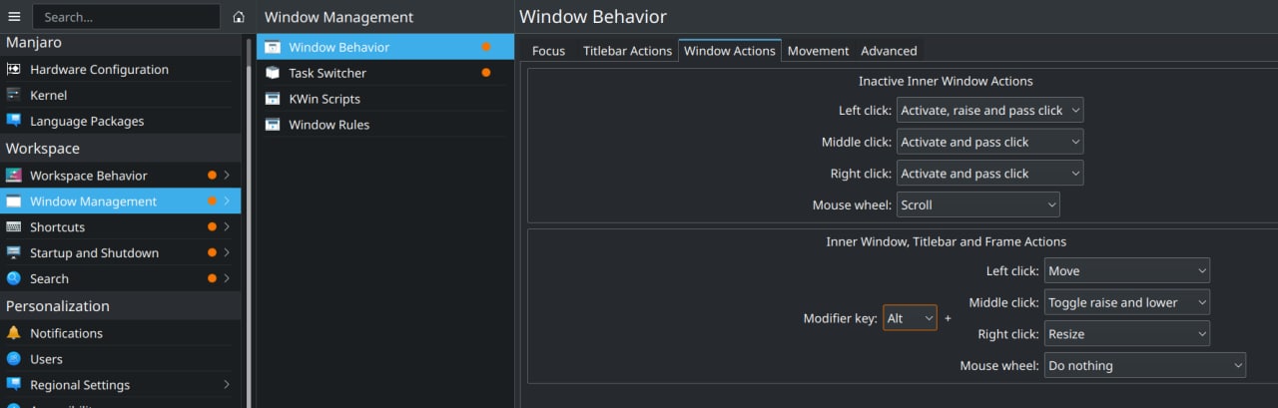The width and height of the screenshot is (1278, 408).
Task: Click the Shortcuts keyboard icon
Action: pos(13,227)
